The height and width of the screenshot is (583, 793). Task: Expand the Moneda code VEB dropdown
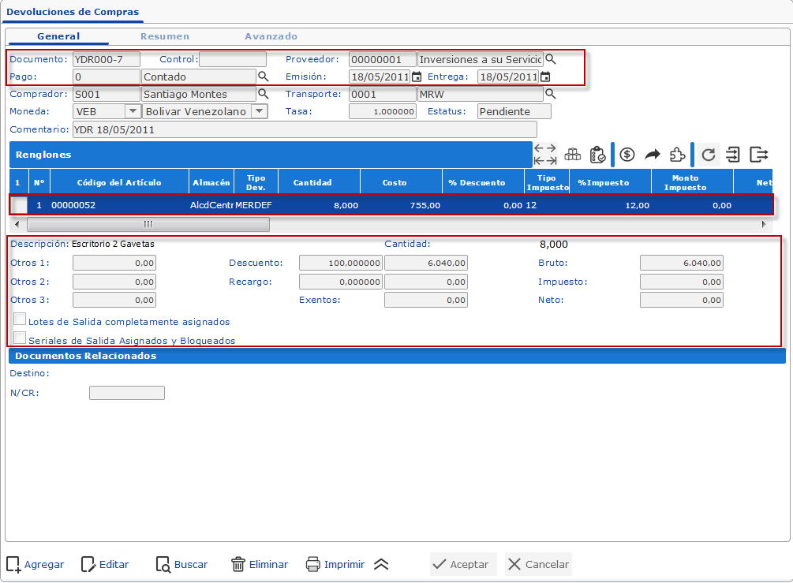pyautogui.click(x=132, y=112)
